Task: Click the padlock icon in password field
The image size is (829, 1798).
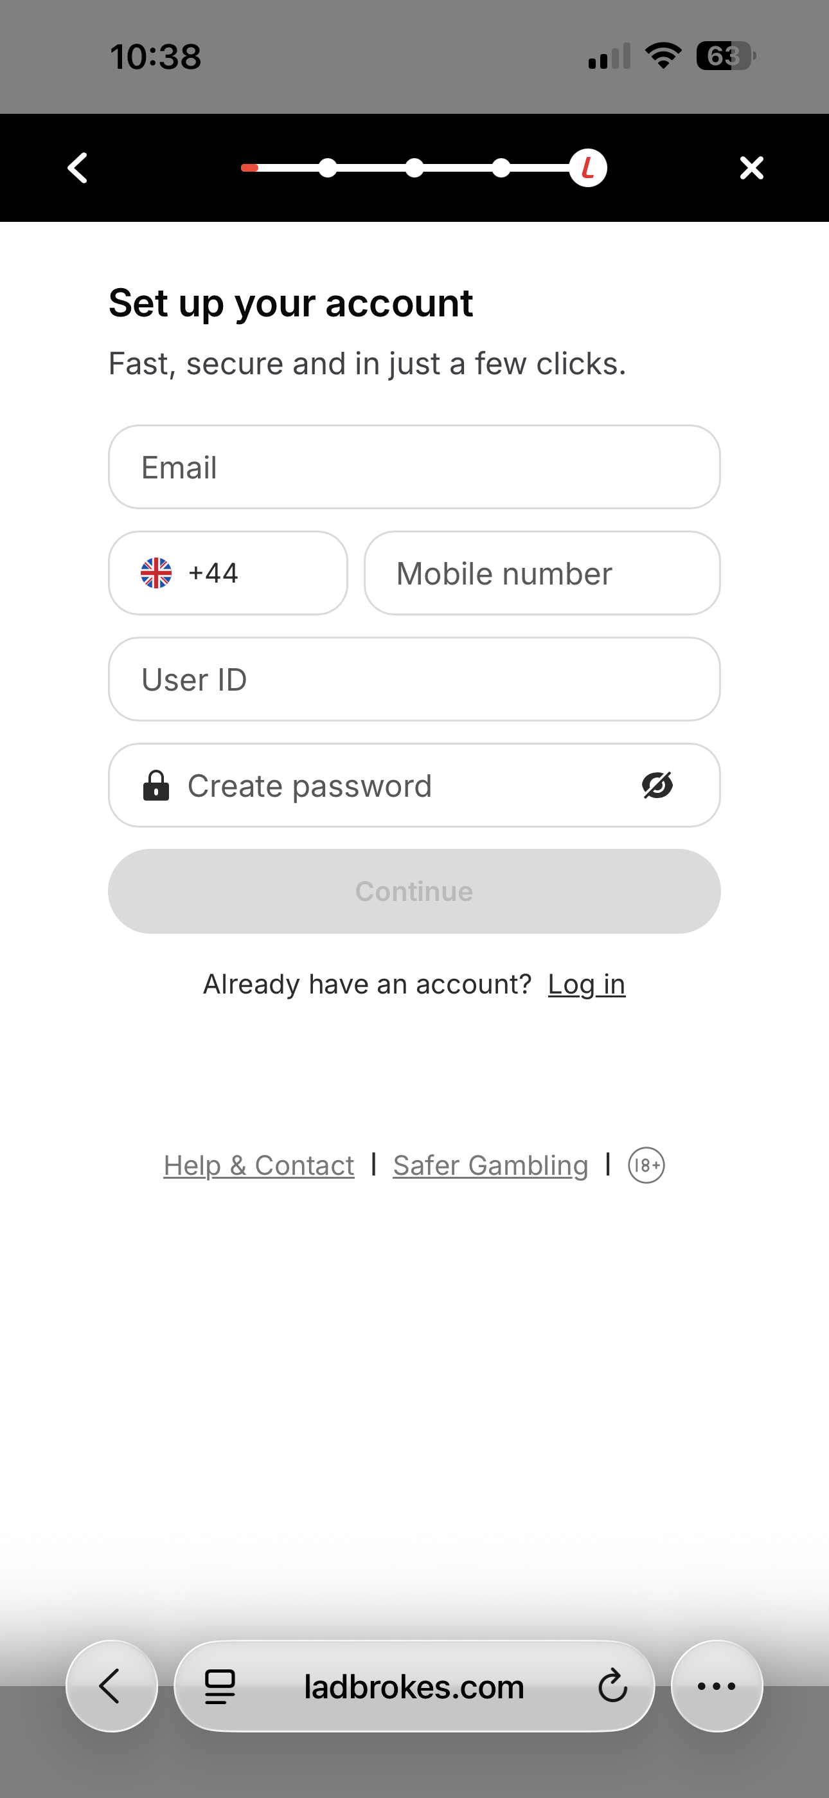Action: click(x=156, y=785)
